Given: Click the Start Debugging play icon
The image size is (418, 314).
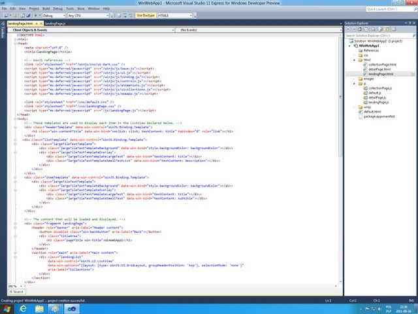Looking at the screenshot, I should (35, 16).
